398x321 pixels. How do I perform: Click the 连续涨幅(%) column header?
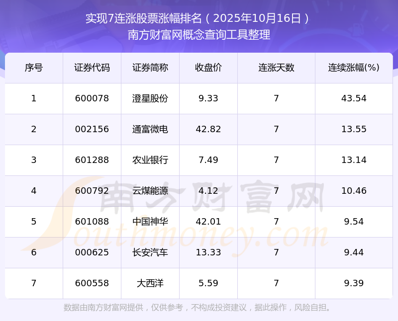coord(354,68)
